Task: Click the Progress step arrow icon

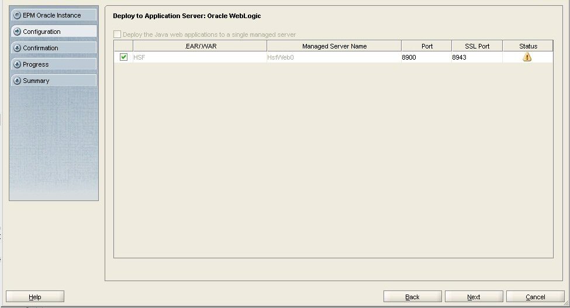Action: [x=17, y=64]
